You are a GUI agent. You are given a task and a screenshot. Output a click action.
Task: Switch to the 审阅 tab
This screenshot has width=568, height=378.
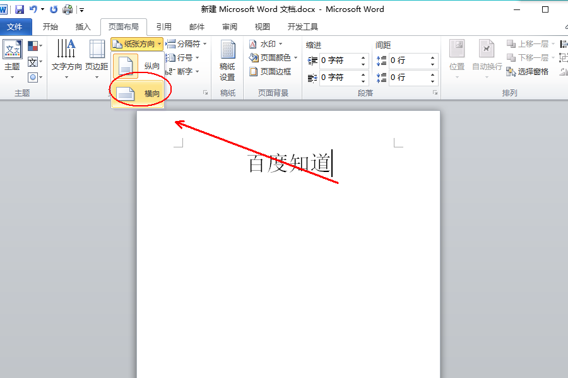230,26
